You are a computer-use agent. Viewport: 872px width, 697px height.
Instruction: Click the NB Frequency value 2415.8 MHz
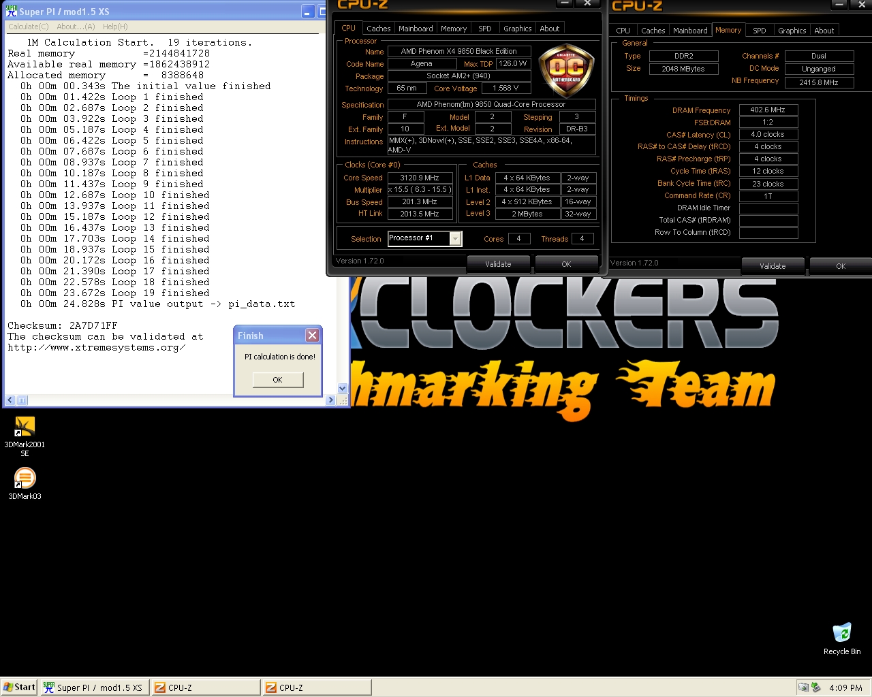(x=819, y=82)
